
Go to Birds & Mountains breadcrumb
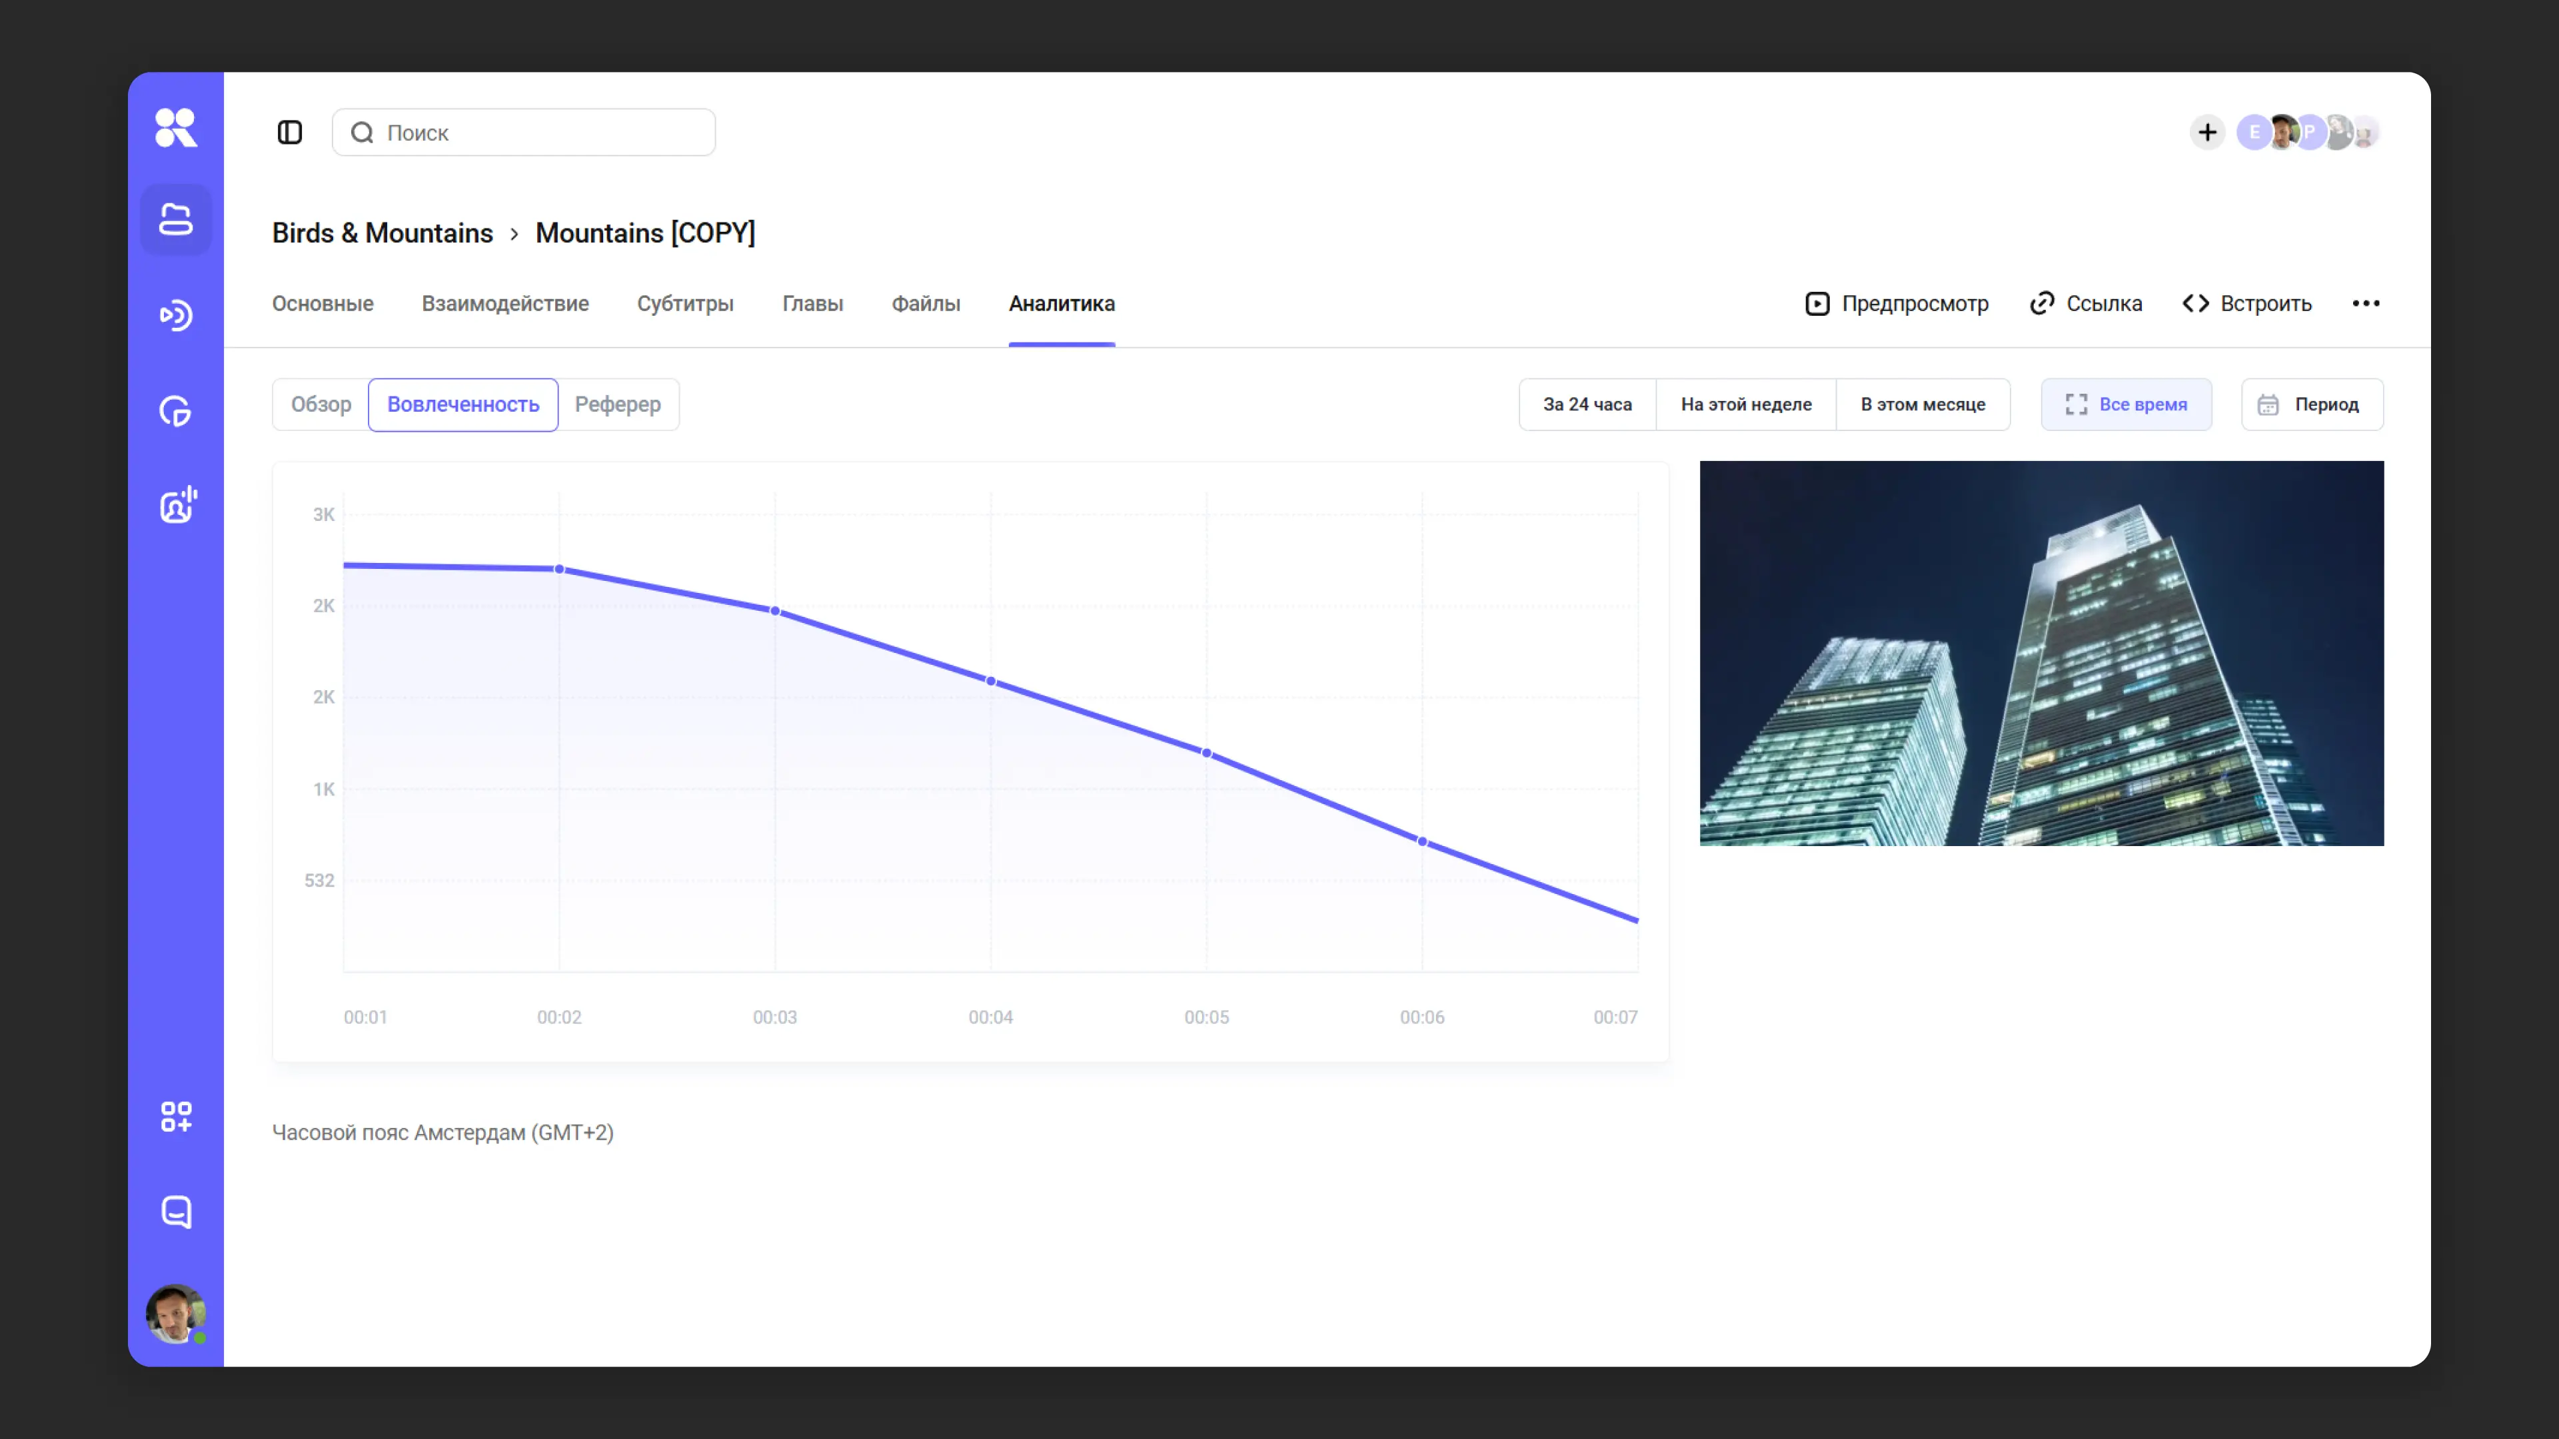pyautogui.click(x=383, y=233)
